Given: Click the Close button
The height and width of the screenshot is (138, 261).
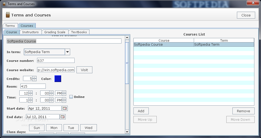Looking at the screenshot, I should (246, 15).
